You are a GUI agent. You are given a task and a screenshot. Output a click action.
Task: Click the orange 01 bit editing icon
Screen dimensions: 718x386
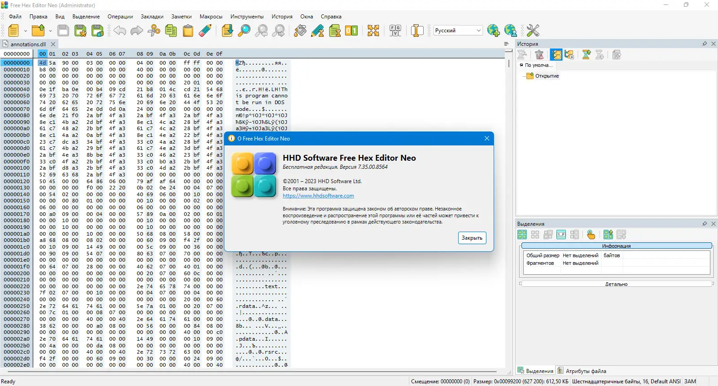tap(351, 31)
